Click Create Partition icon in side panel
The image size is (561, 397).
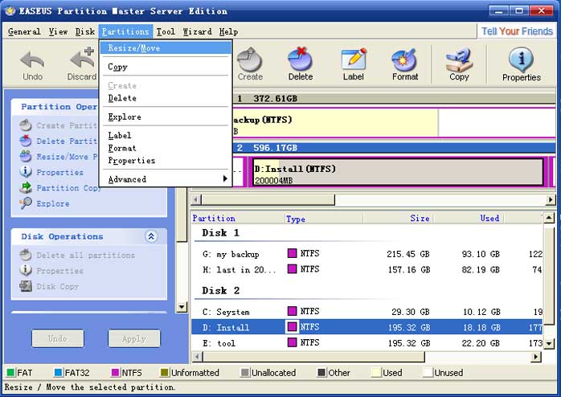pyautogui.click(x=26, y=125)
